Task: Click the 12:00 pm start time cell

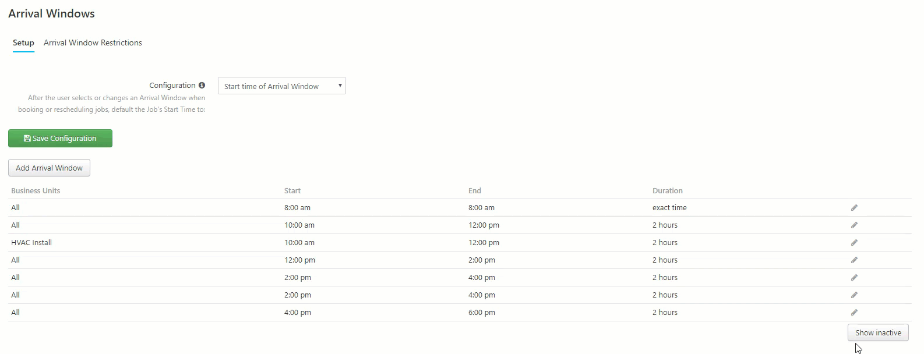Action: point(299,260)
